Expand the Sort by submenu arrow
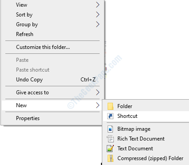 click(x=97, y=15)
